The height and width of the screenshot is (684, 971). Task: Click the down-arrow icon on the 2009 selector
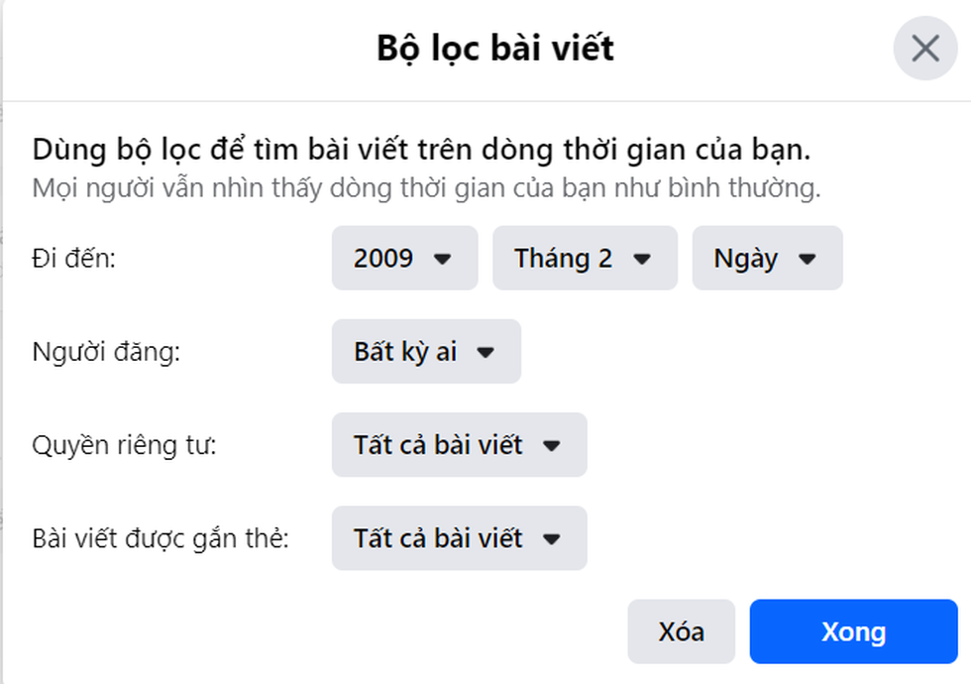440,259
